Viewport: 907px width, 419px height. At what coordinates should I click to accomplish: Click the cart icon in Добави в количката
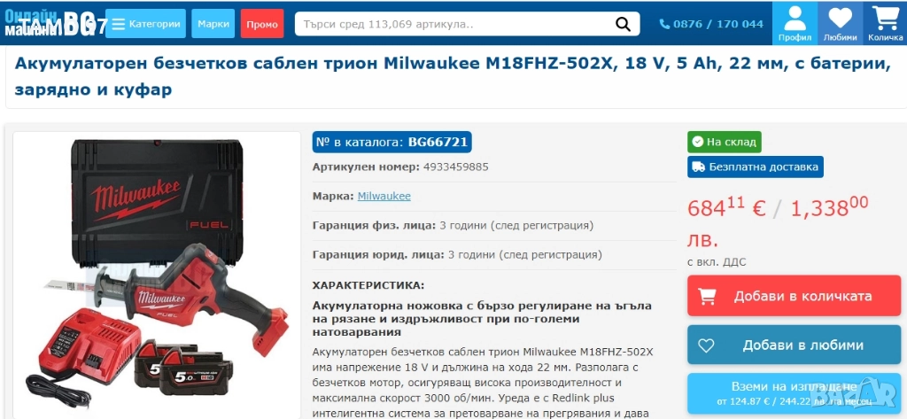[x=707, y=296]
